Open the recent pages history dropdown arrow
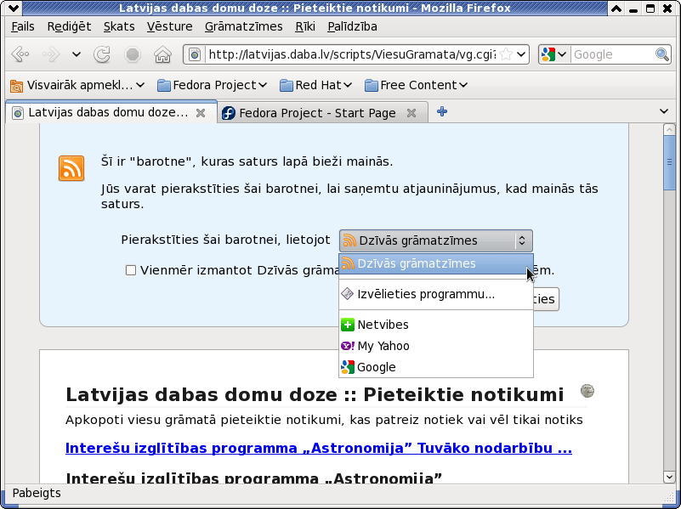Screen dimensions: 681x509 coord(77,54)
